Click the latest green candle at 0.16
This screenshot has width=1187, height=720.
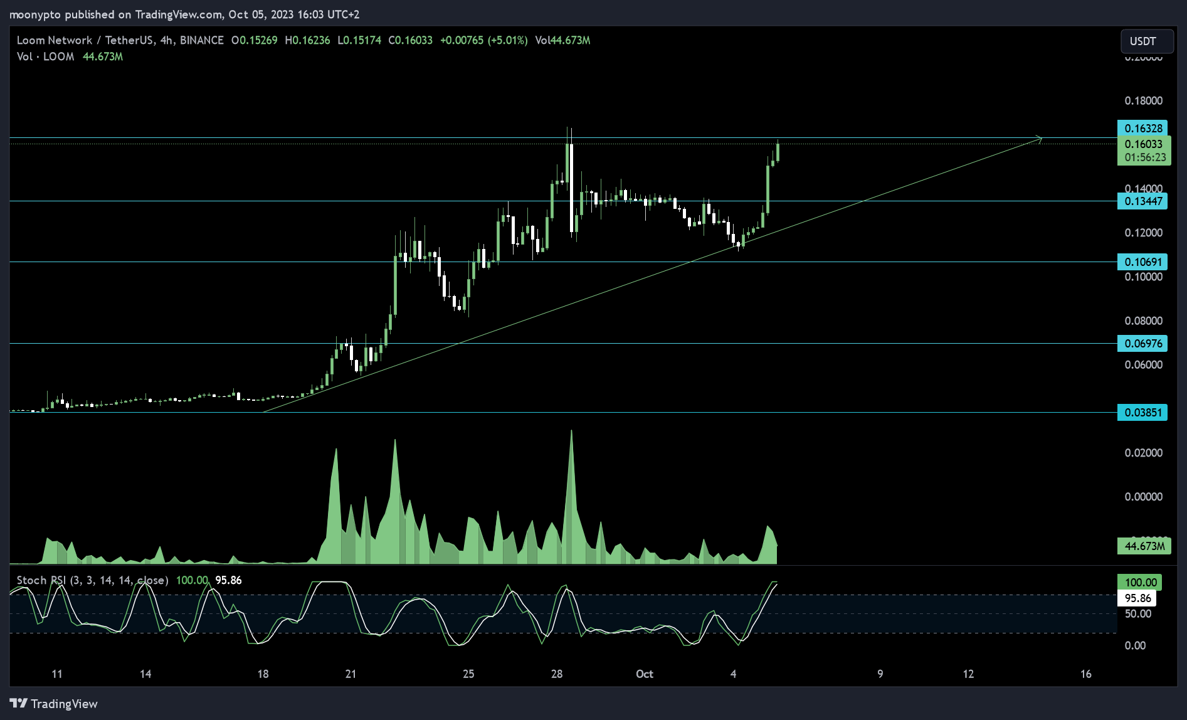pos(778,152)
